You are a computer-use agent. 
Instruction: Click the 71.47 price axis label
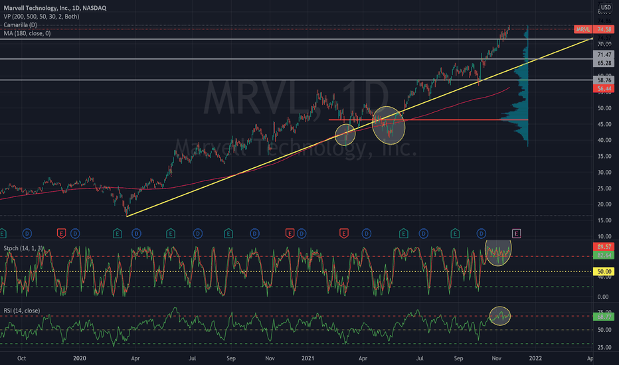click(x=604, y=55)
